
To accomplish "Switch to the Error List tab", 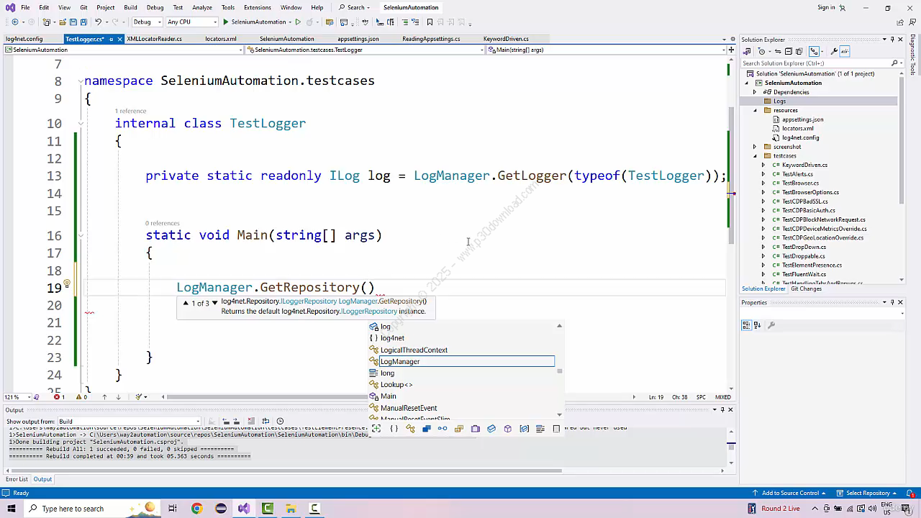I will (x=17, y=479).
